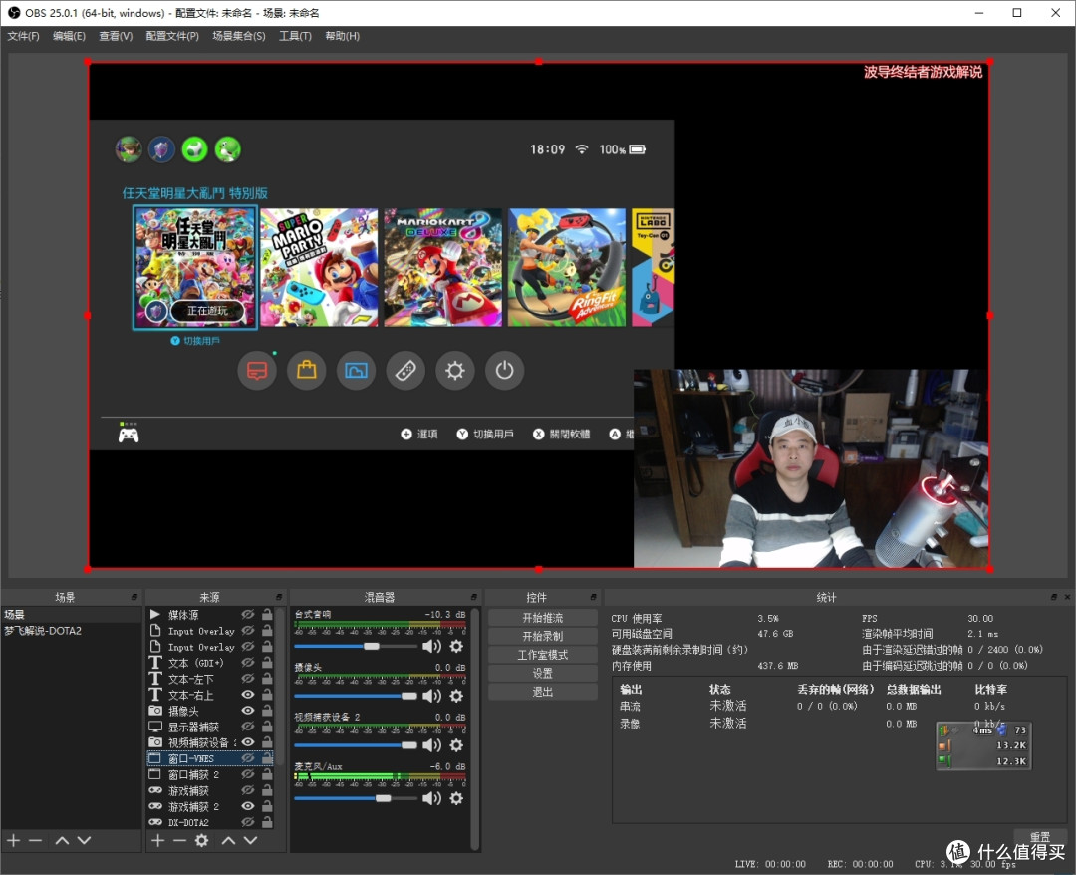Show the hidden 文本 (GDI+) source
1076x875 pixels.
click(x=248, y=663)
